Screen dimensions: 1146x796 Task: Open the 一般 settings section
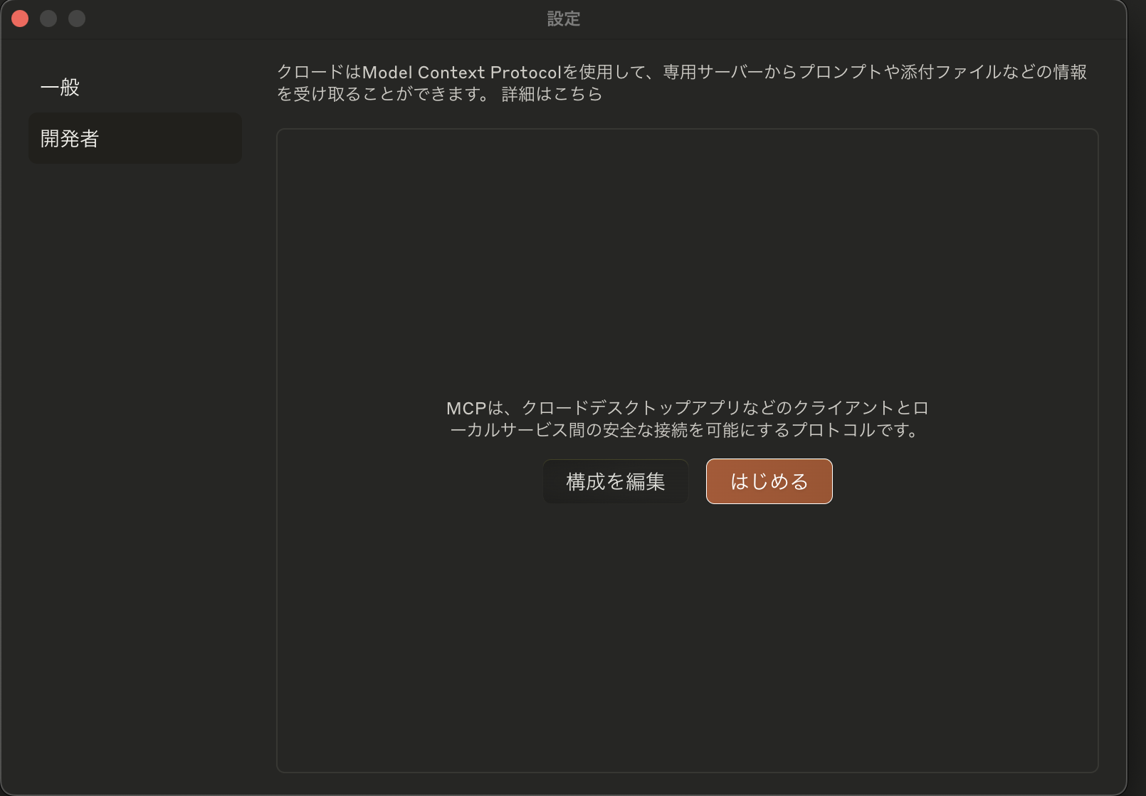click(135, 87)
